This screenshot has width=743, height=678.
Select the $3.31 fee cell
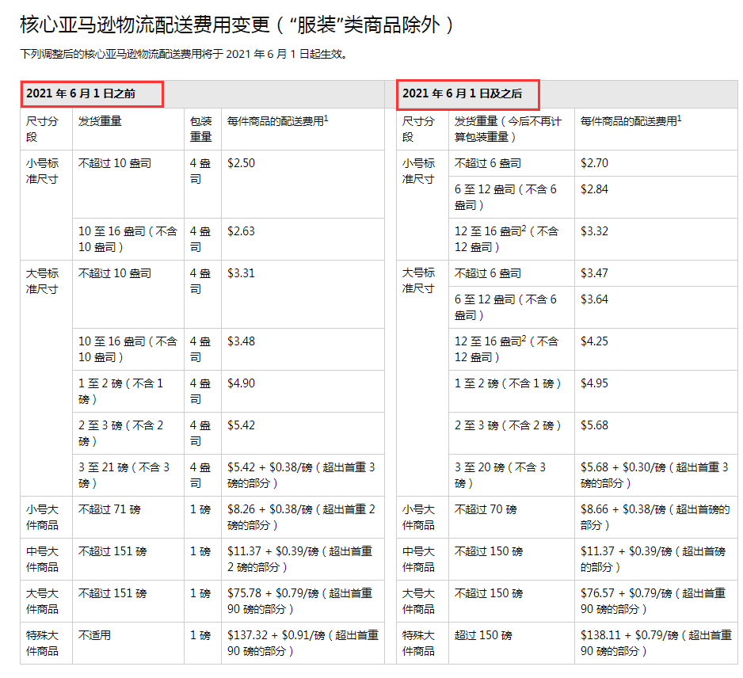point(242,274)
